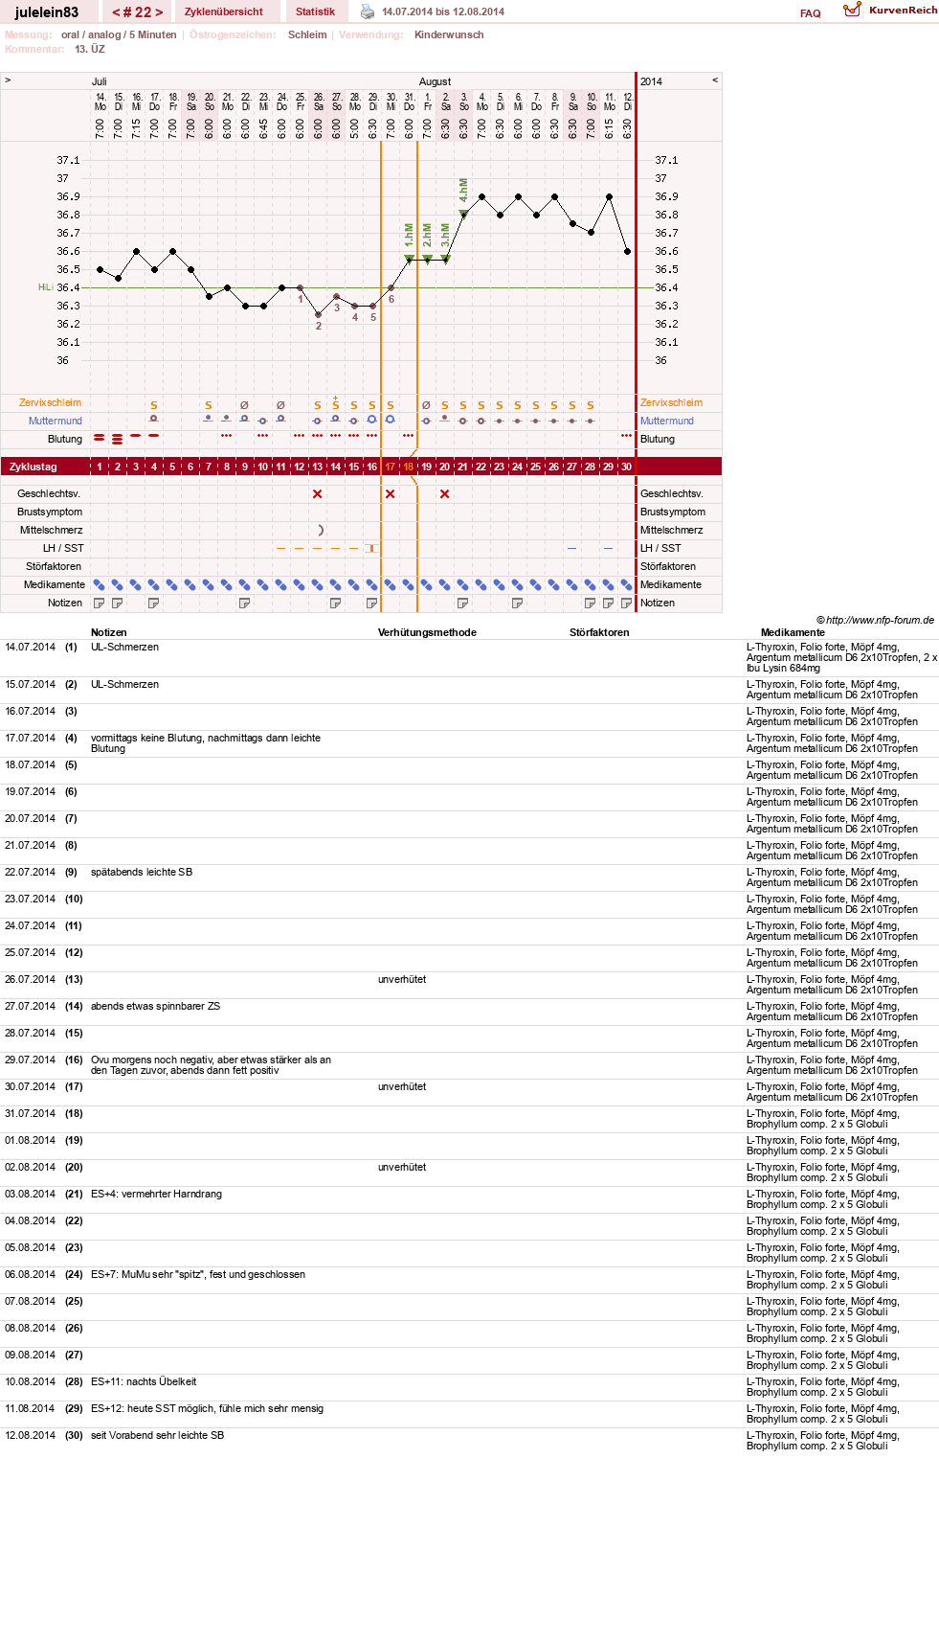Viewport: 939px width, 1641px height.
Task: Click the left Zervixschleim row label
Action: pos(51,402)
